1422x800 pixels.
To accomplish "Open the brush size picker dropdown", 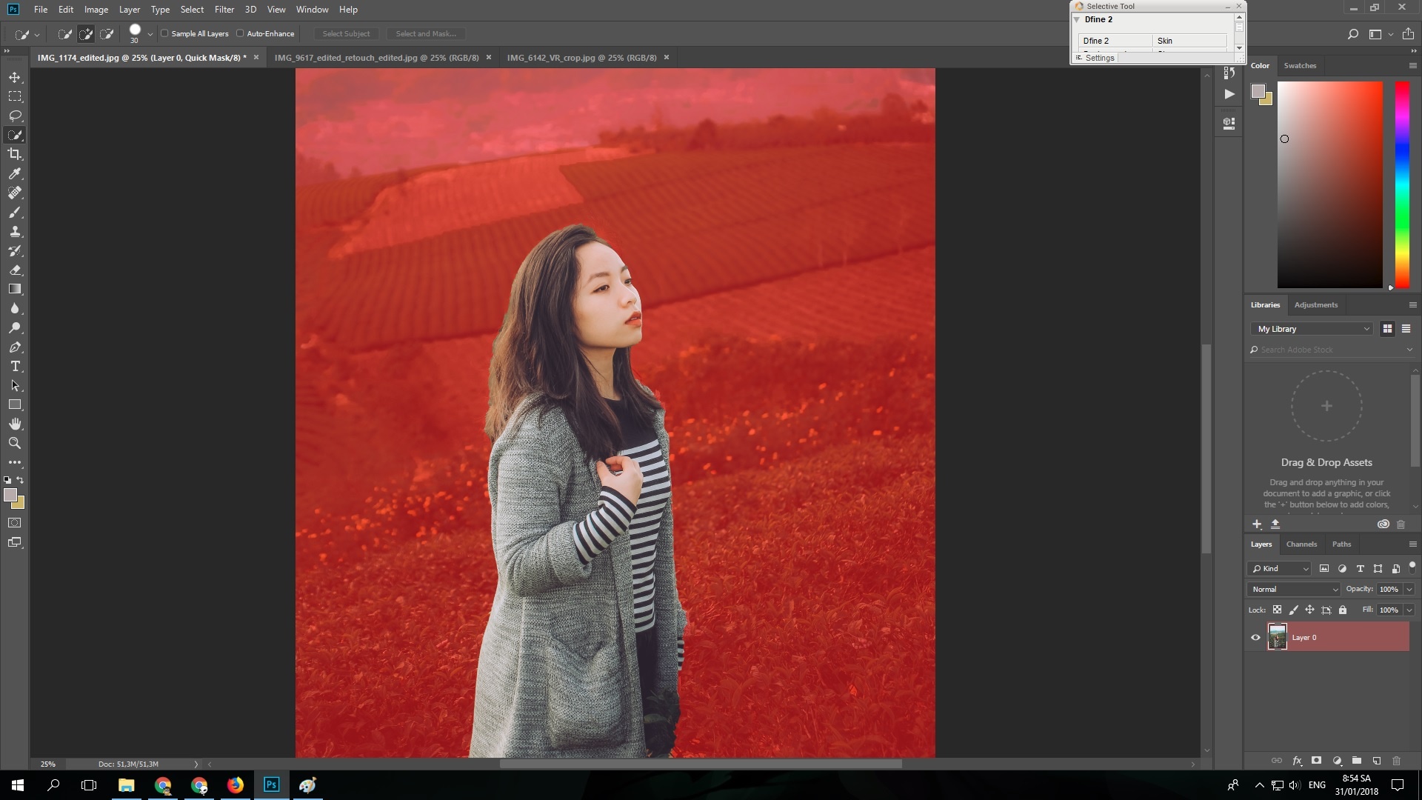I will (150, 33).
